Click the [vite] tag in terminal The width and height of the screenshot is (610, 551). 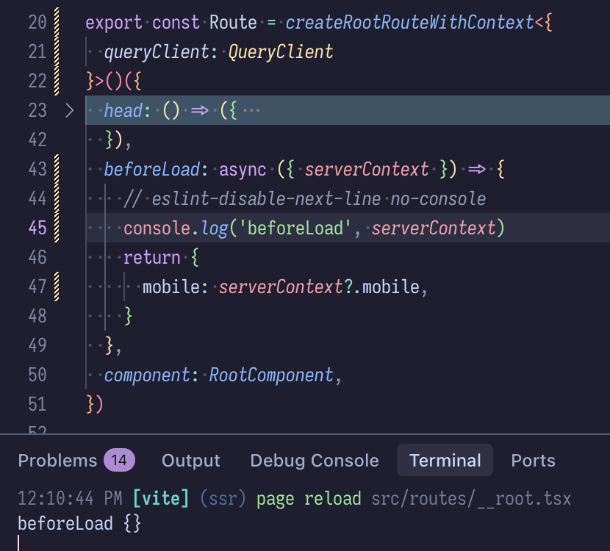tap(161, 499)
